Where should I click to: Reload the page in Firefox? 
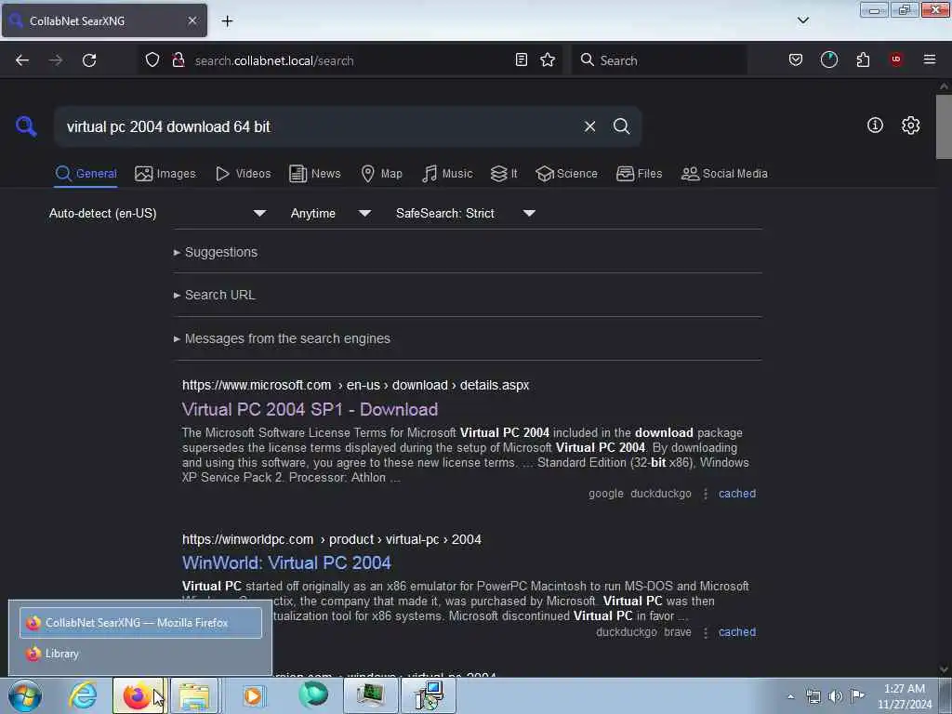point(89,60)
